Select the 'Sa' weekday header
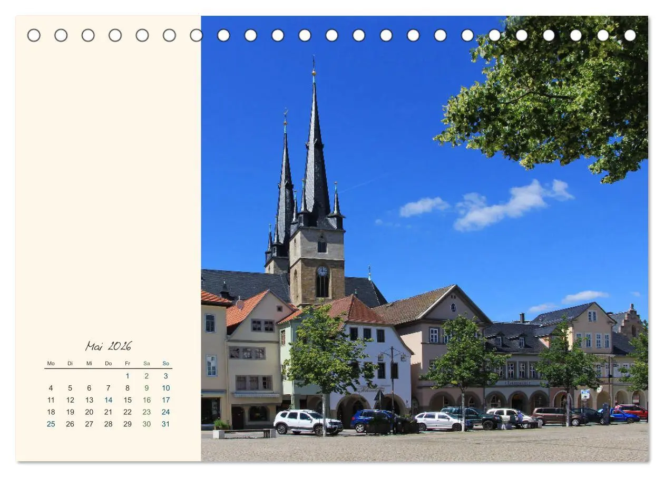 pos(147,363)
